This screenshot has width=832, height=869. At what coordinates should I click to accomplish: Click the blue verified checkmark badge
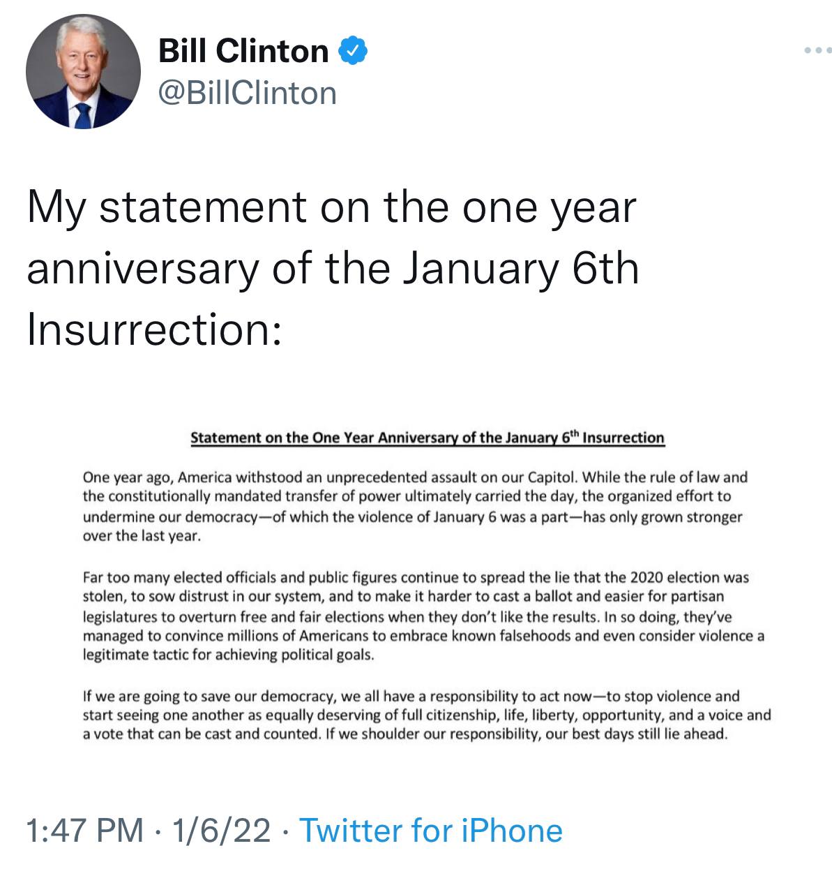coord(353,51)
